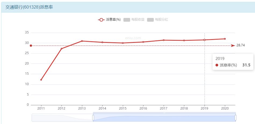Viewport: 255px width, 124px height.
Task: Click the 2011 data point on the line
Action: pos(41,80)
